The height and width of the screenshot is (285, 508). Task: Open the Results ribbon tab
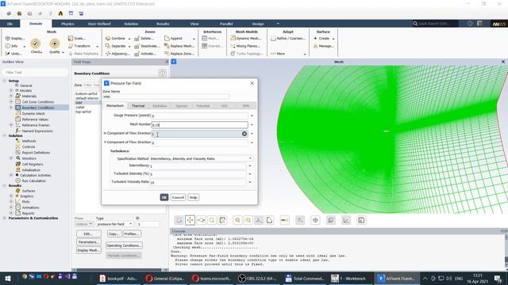pos(163,24)
